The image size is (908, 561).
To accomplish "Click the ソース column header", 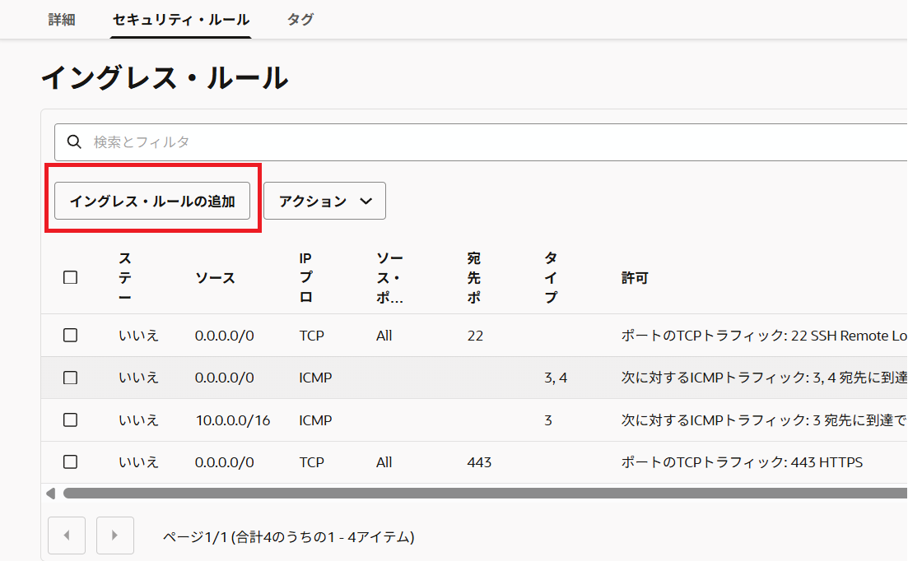I will 215,278.
